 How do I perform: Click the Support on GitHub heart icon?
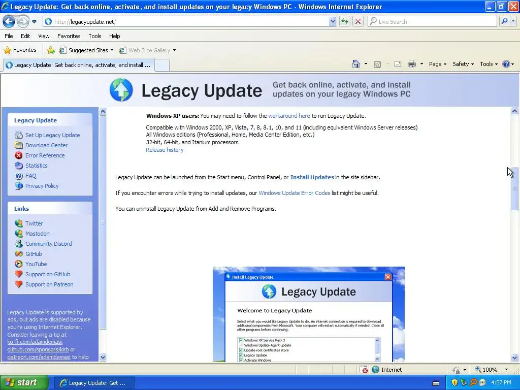click(19, 274)
